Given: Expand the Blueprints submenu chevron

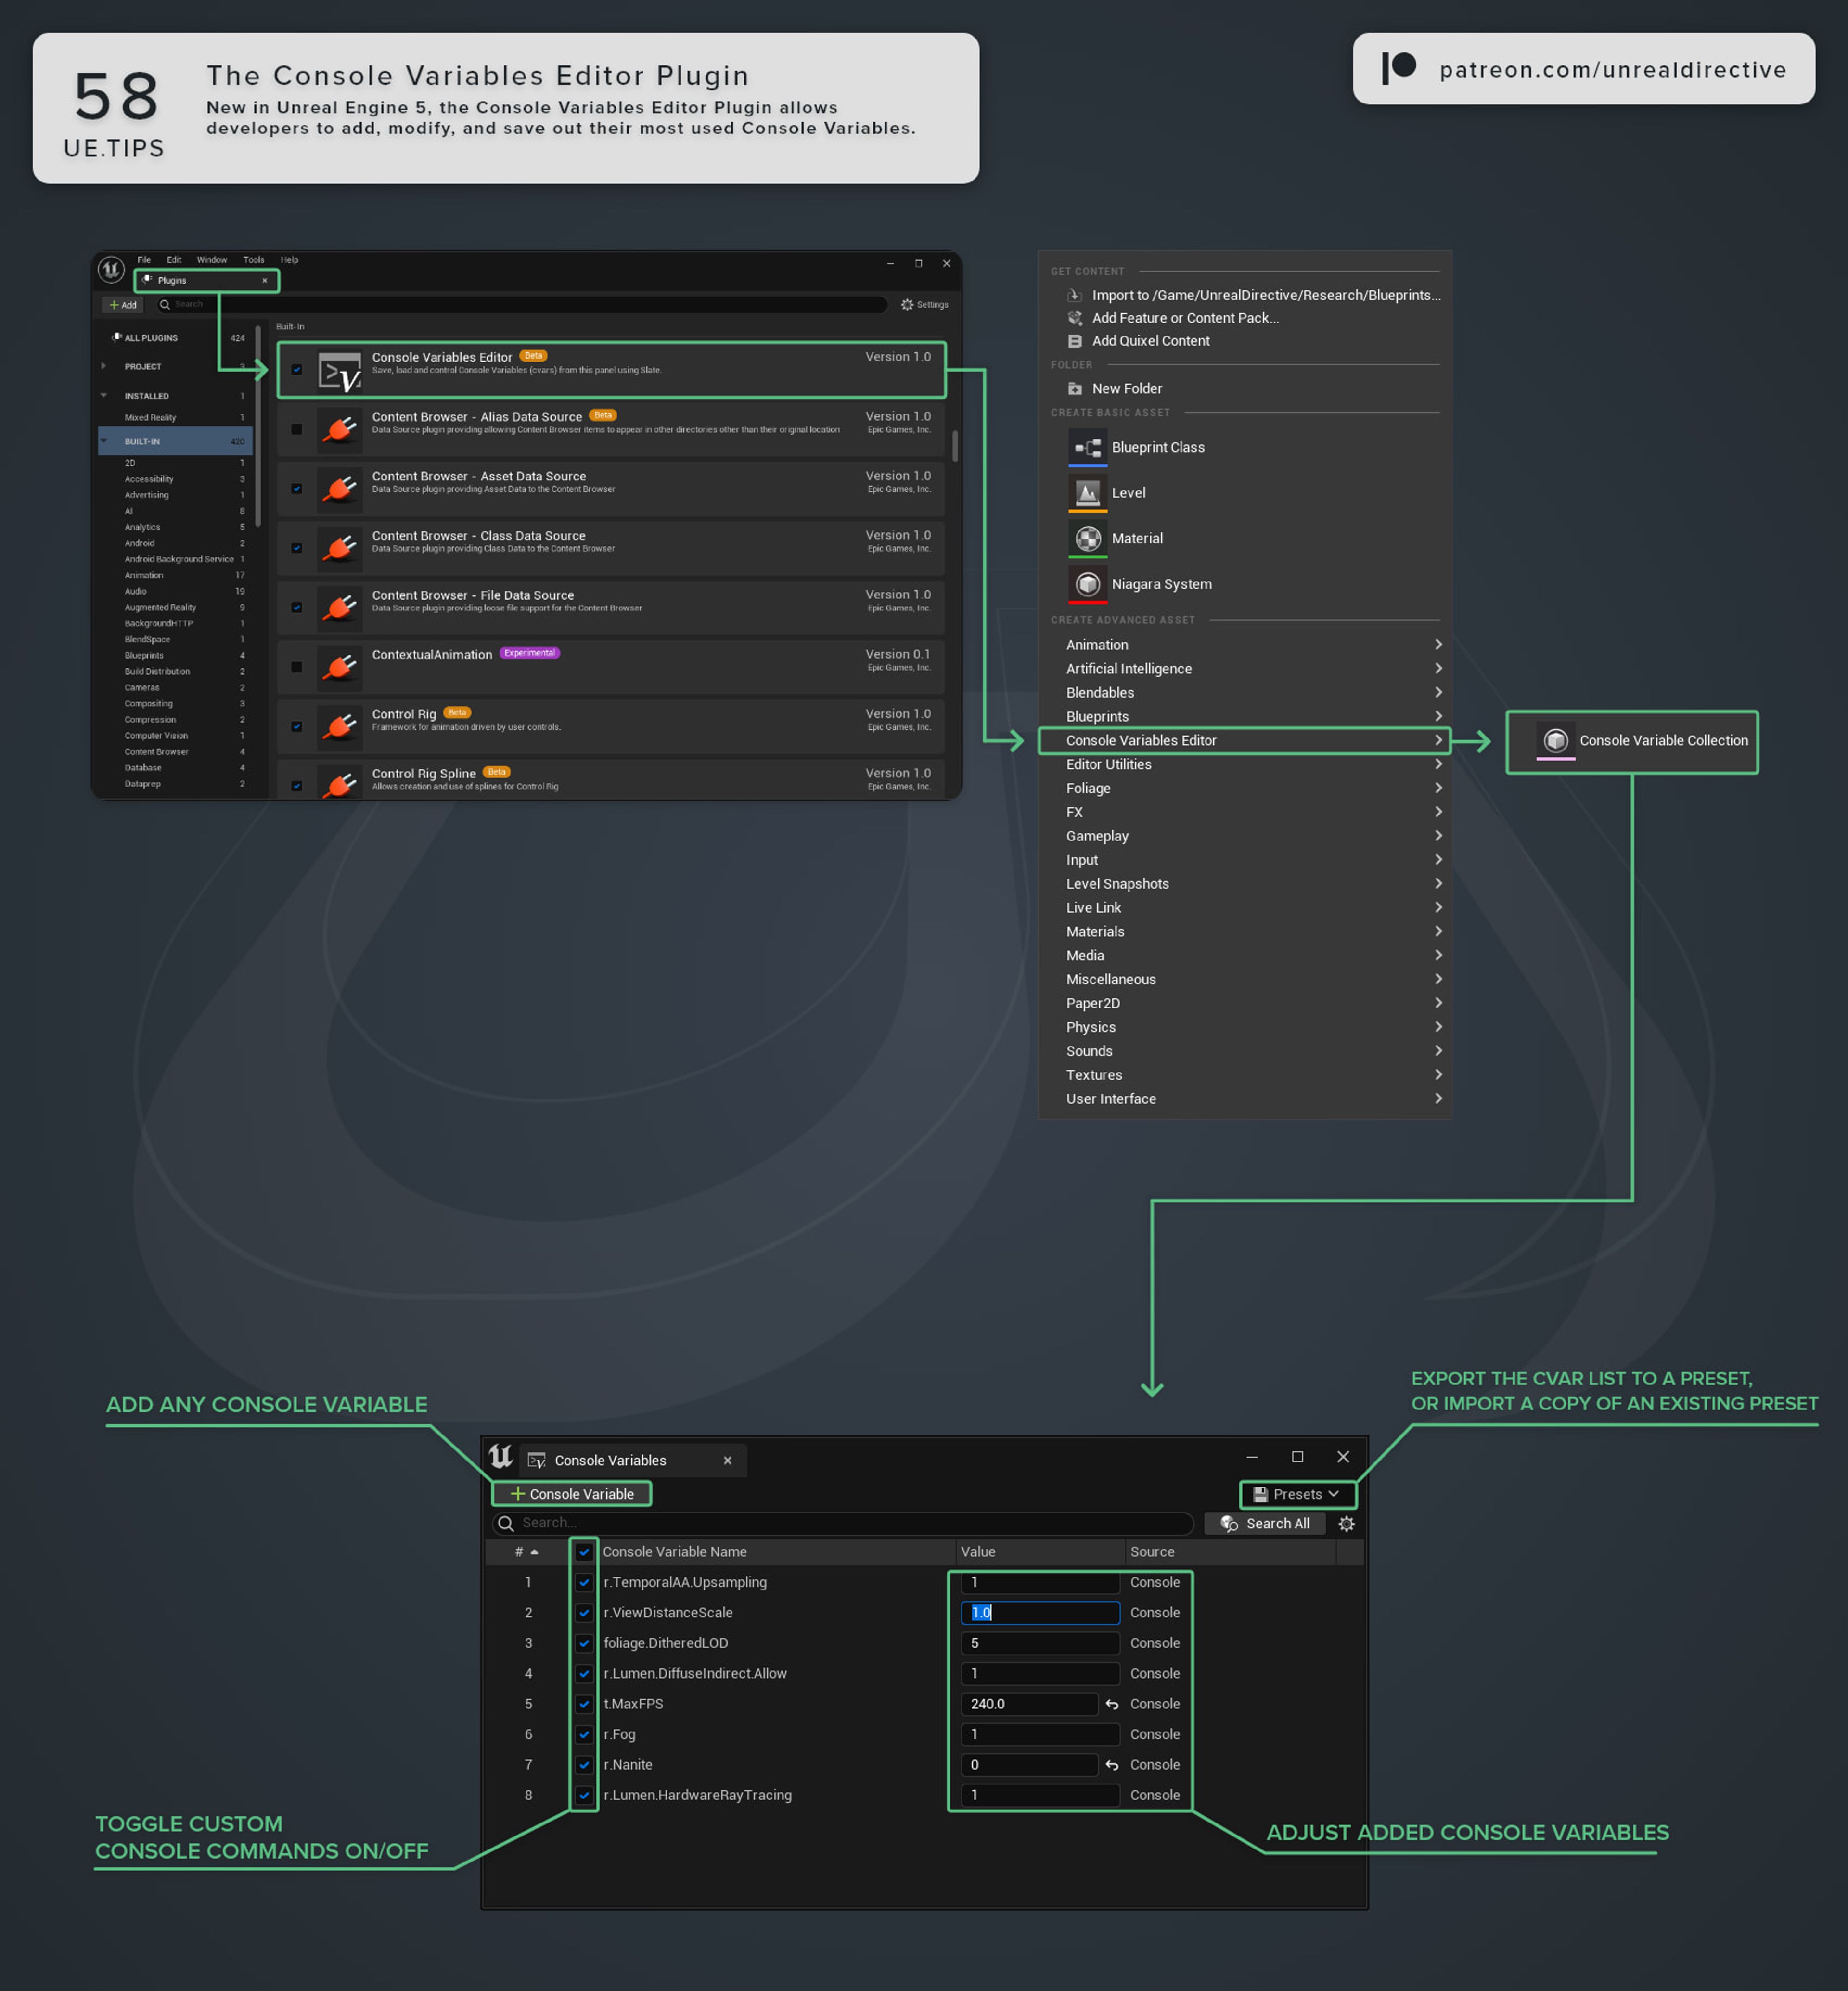Looking at the screenshot, I should point(1438,715).
